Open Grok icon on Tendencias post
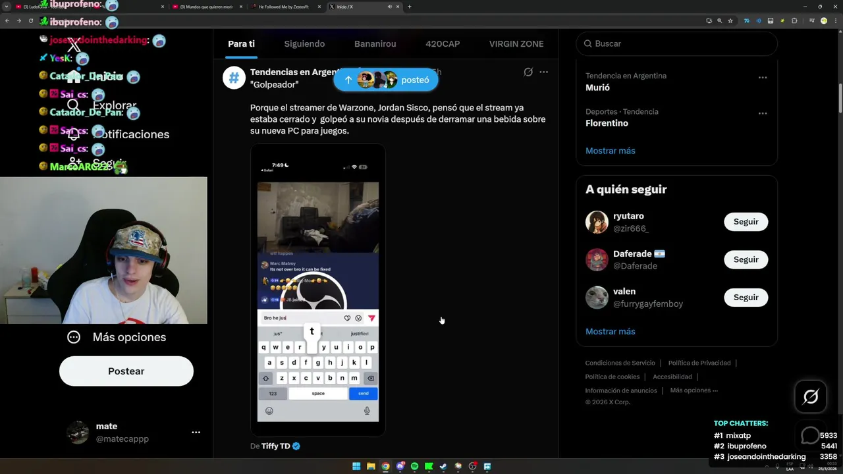843x474 pixels. tap(528, 72)
